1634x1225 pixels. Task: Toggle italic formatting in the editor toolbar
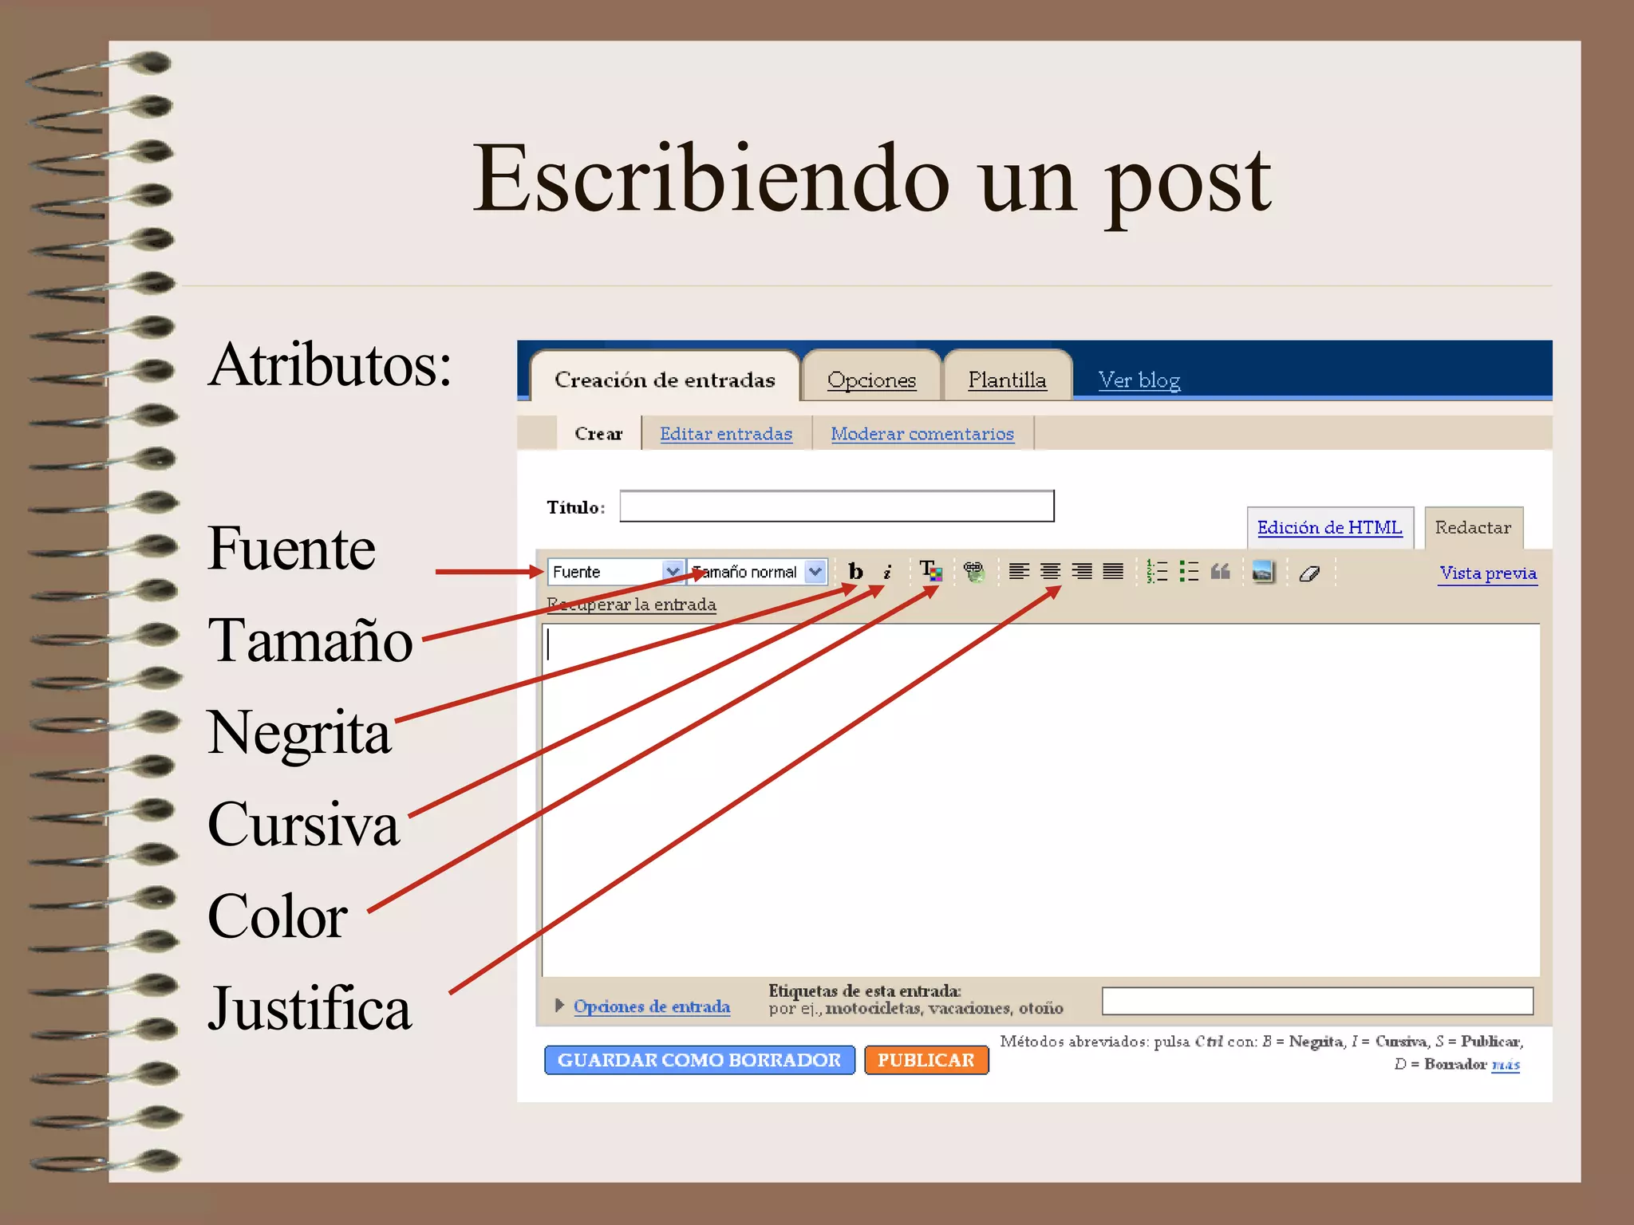tap(886, 571)
